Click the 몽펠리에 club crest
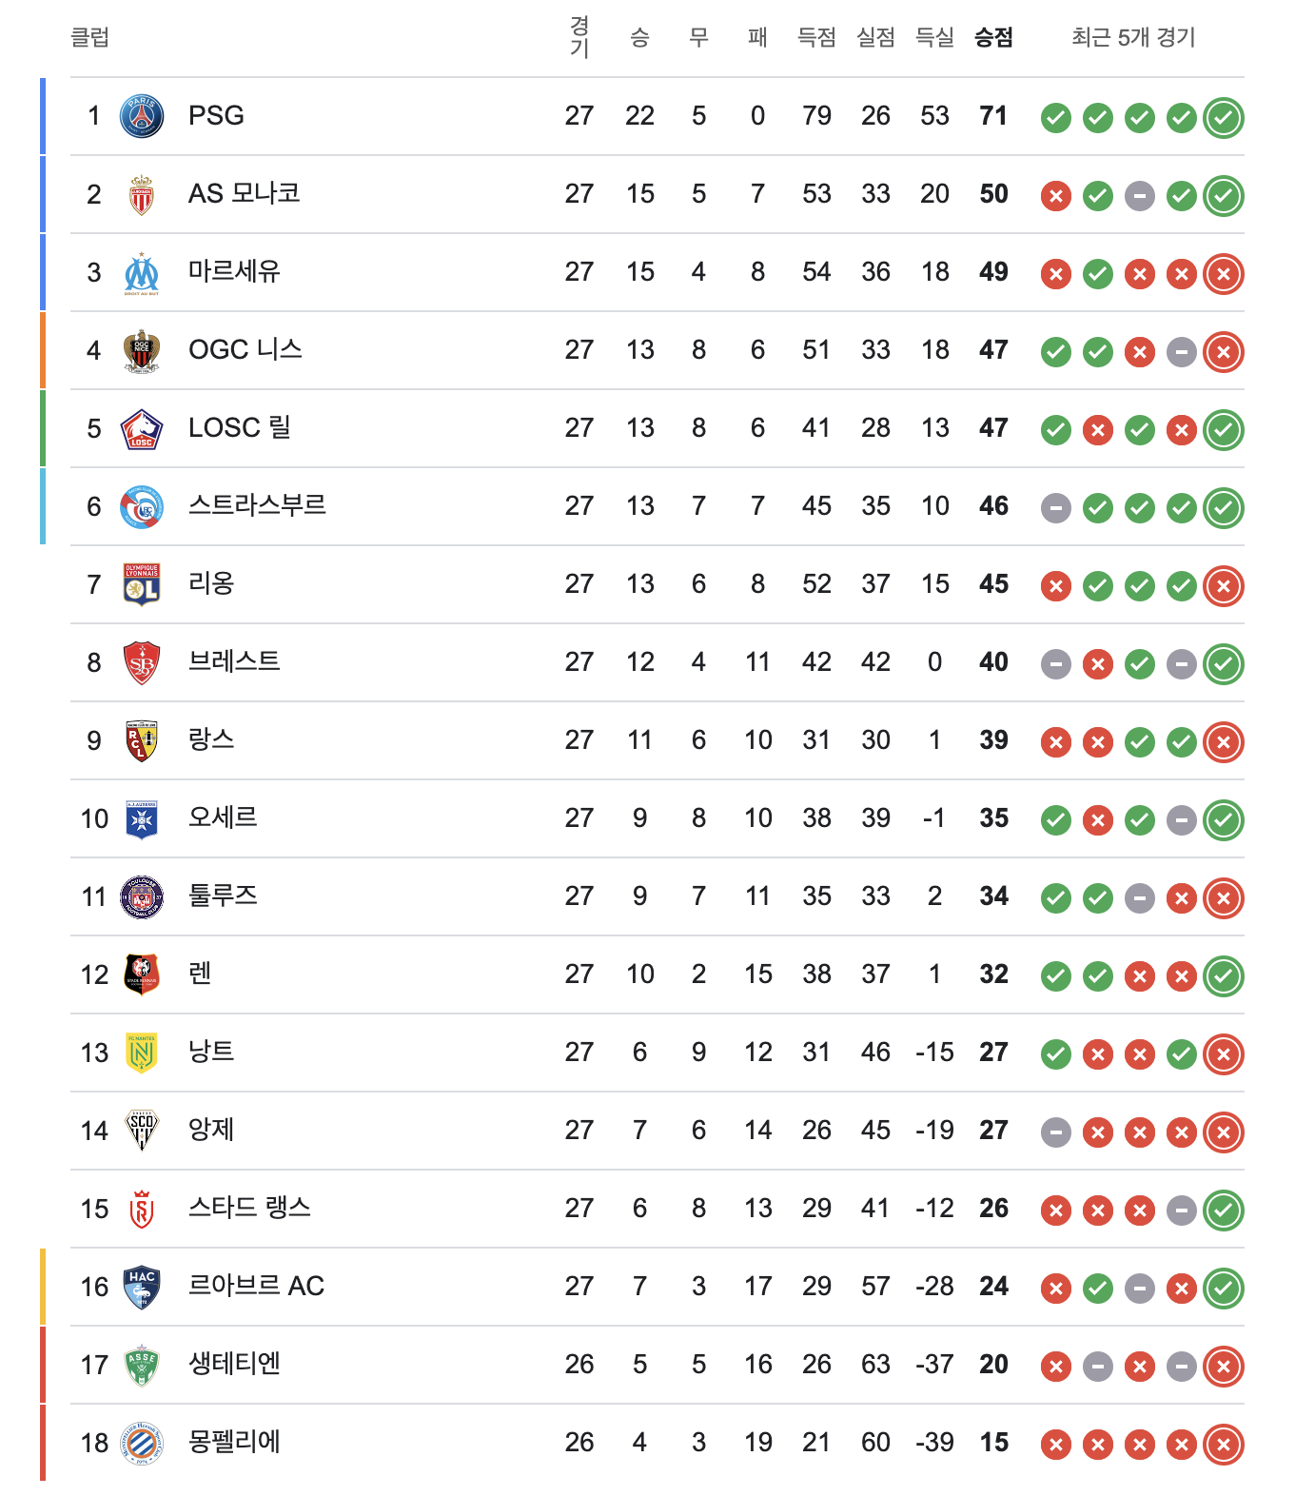This screenshot has height=1496, width=1295. pos(142,1443)
